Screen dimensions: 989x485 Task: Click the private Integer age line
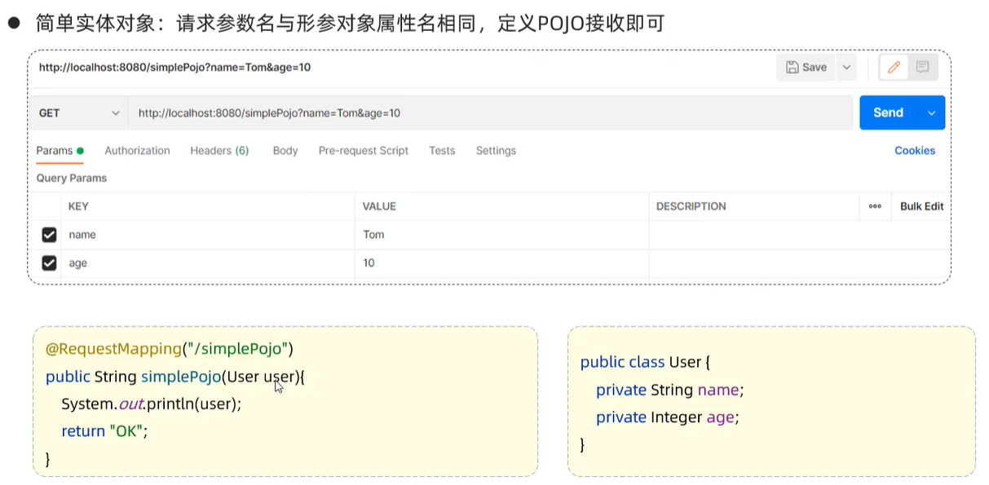click(667, 417)
